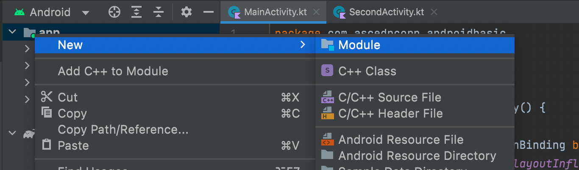Click the C++ Class icon
The width and height of the screenshot is (579, 170).
pos(327,71)
